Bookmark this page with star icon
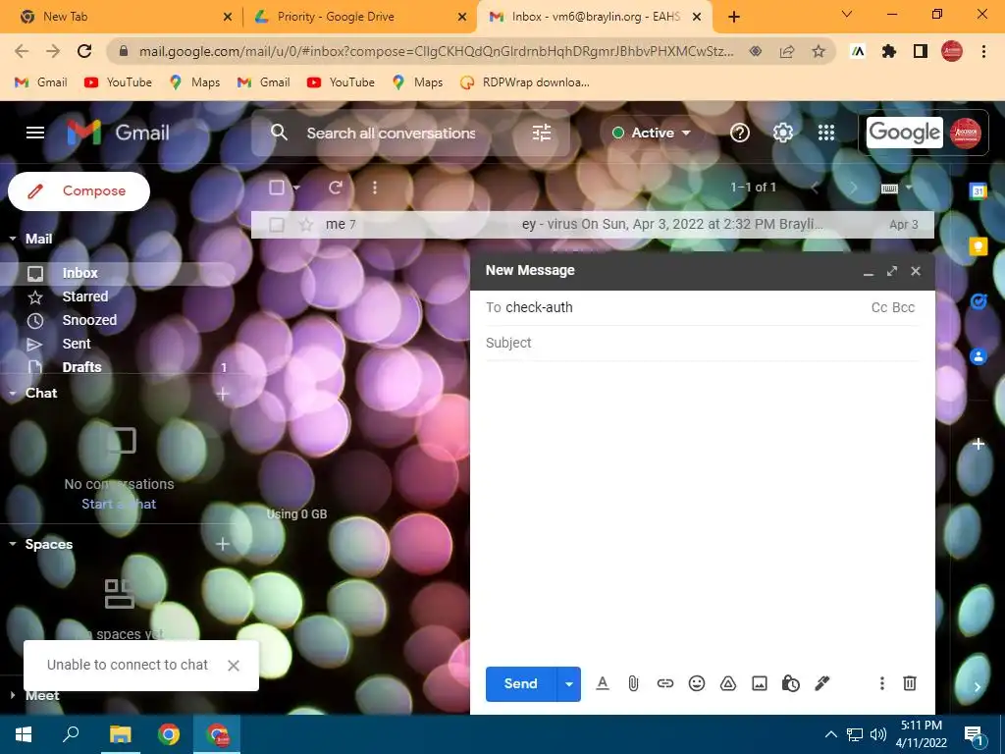This screenshot has width=1005, height=754. 819,51
